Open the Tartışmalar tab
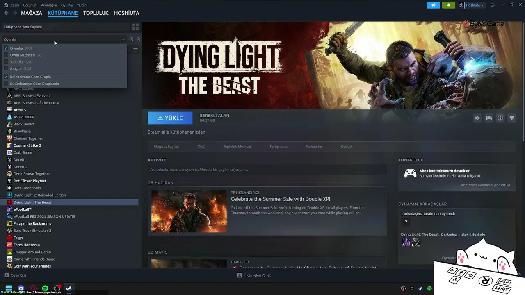 pyautogui.click(x=278, y=147)
